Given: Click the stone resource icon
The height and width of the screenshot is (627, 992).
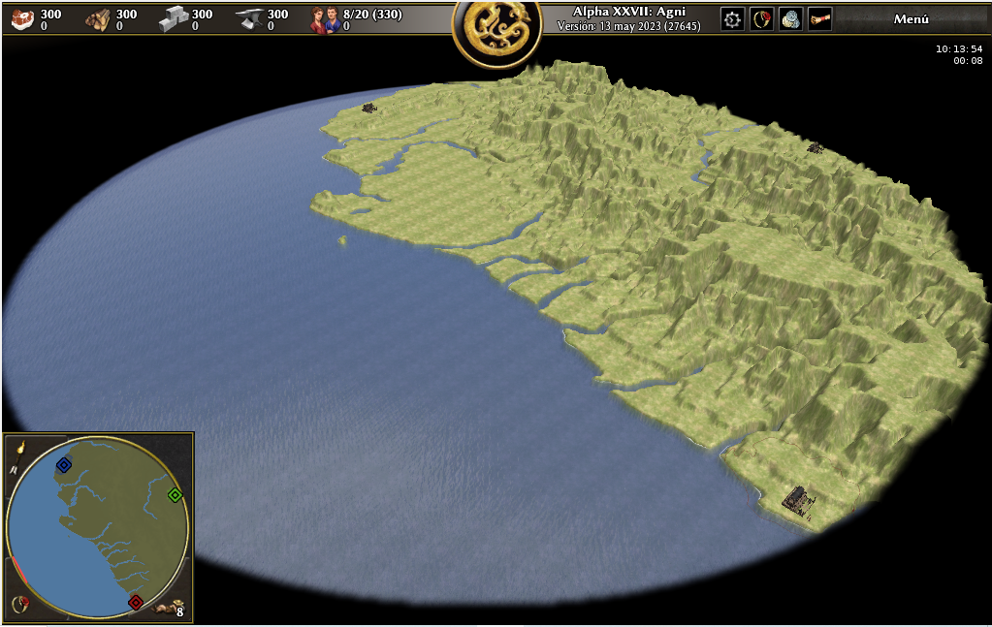Looking at the screenshot, I should (x=174, y=19).
